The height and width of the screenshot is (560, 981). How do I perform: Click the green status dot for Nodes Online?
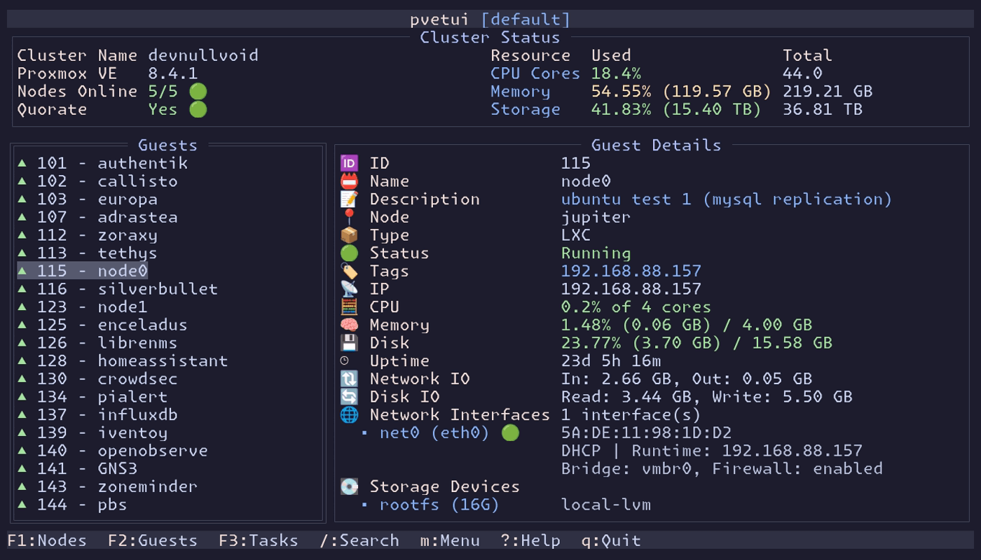click(x=198, y=92)
